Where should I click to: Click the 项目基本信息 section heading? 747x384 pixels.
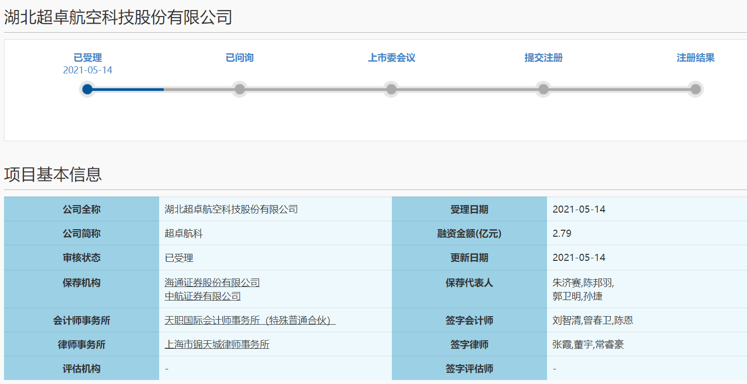53,174
